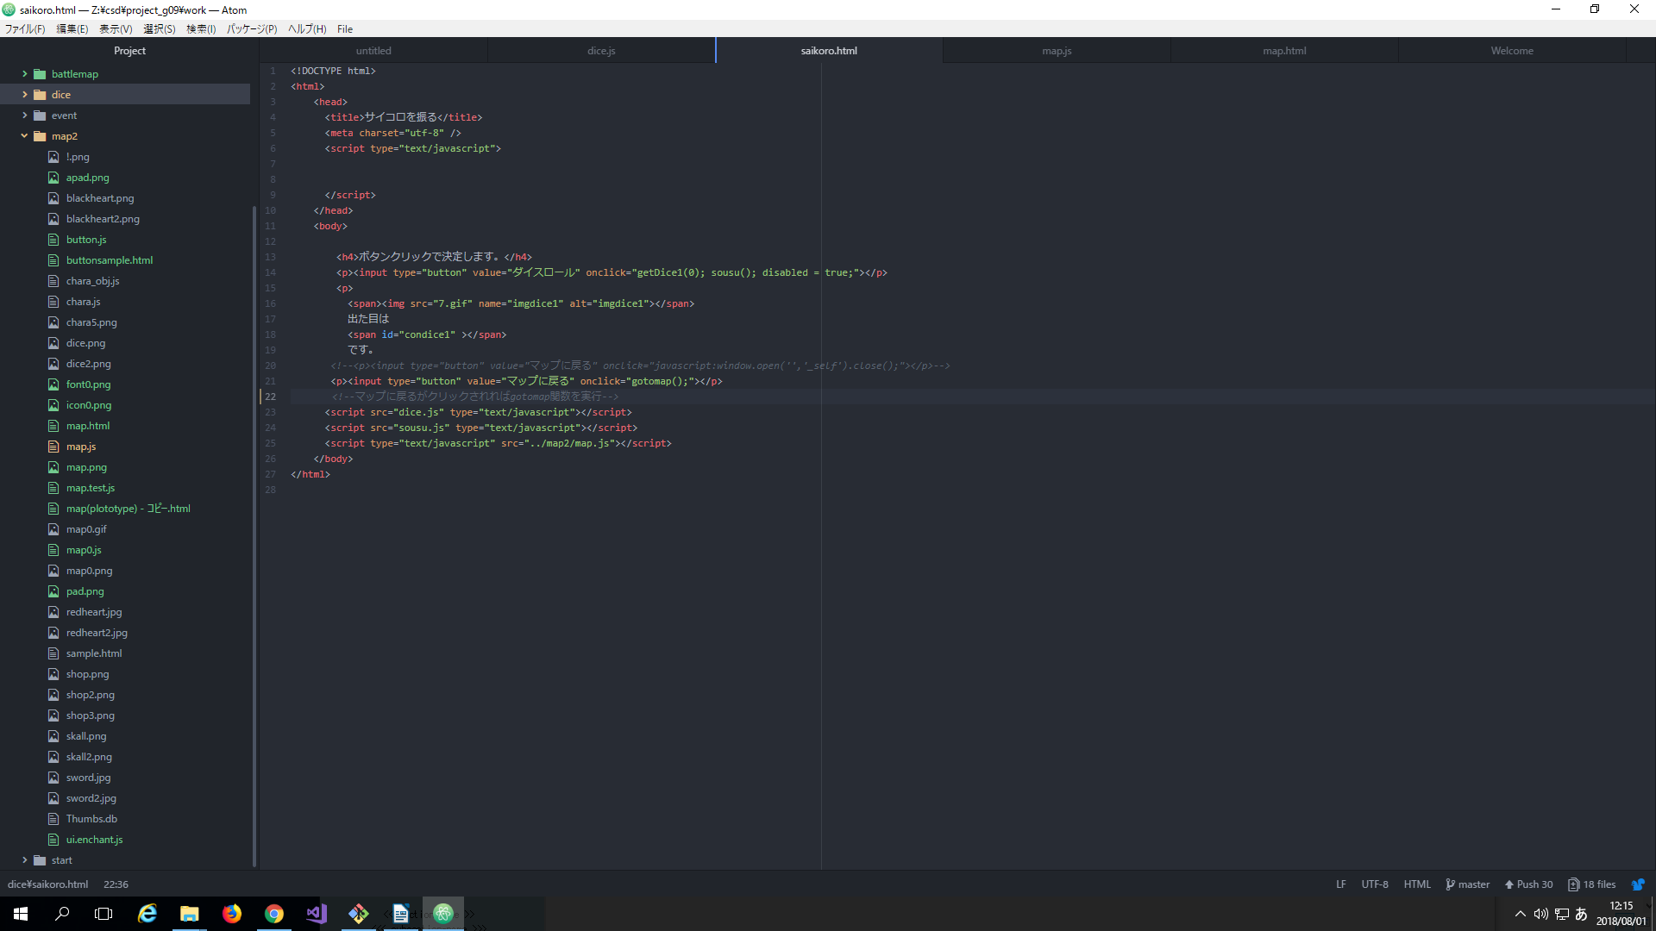The image size is (1656, 931).
Task: Open the 編集(E) menu
Action: 72,28
